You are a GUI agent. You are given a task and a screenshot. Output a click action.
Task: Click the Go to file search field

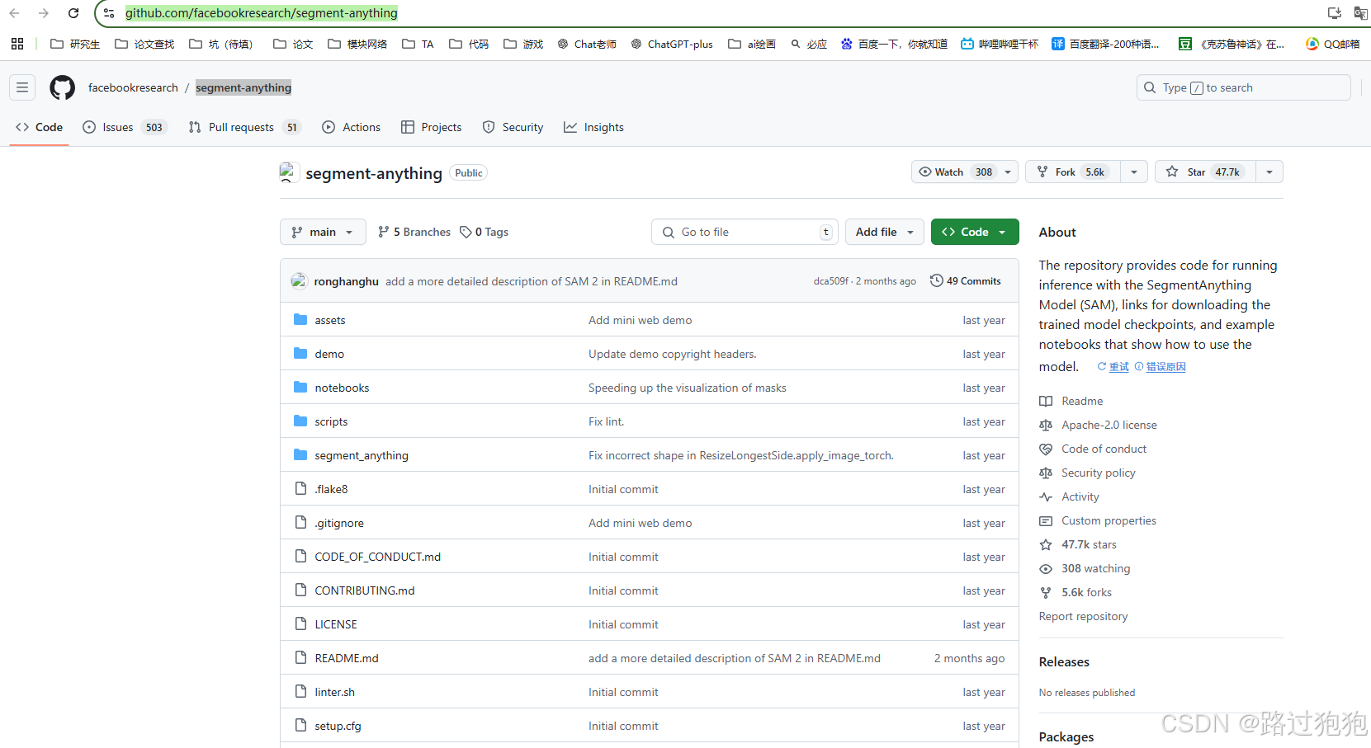(745, 232)
